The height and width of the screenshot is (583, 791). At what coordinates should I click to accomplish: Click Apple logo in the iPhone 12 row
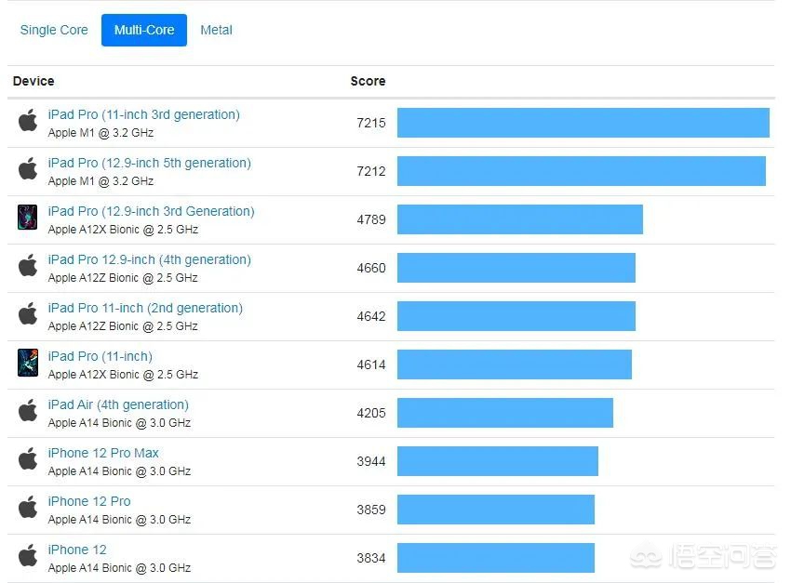point(28,556)
